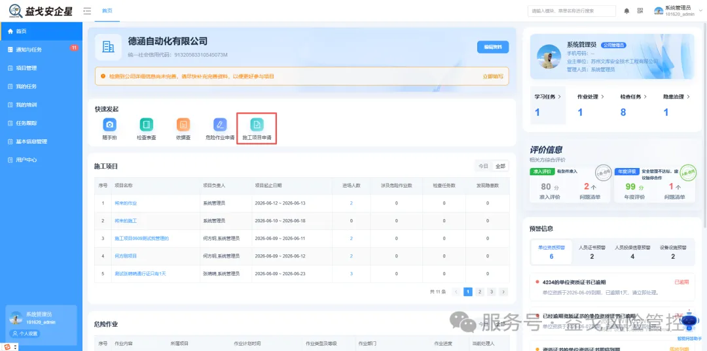Open 施工项目申请 quick action icon
Viewport: 707px width, 351px height.
pos(257,124)
